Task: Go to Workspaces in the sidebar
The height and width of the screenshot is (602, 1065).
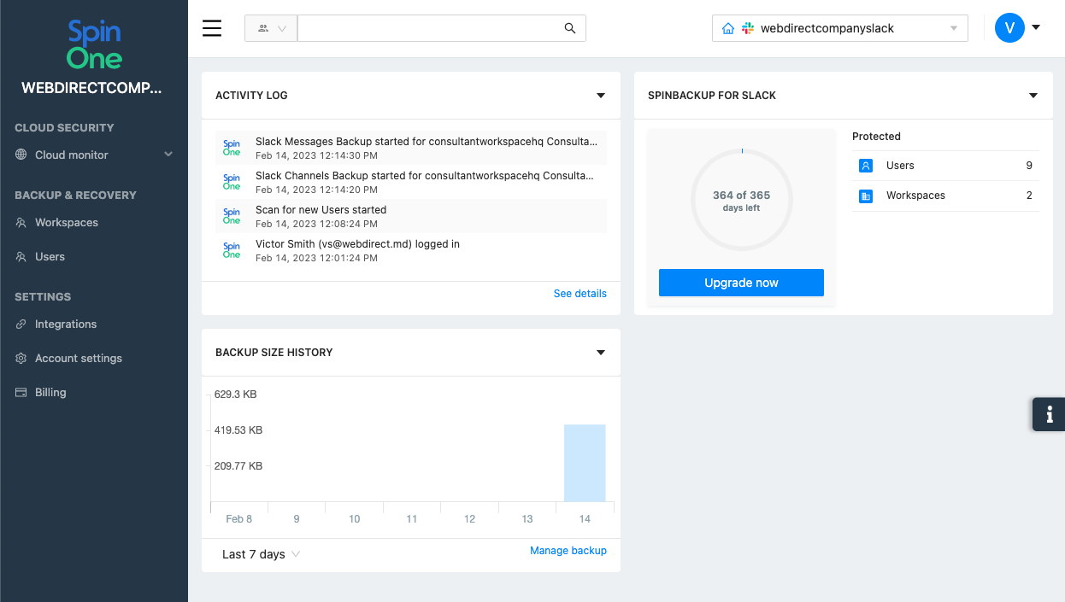Action: point(66,222)
